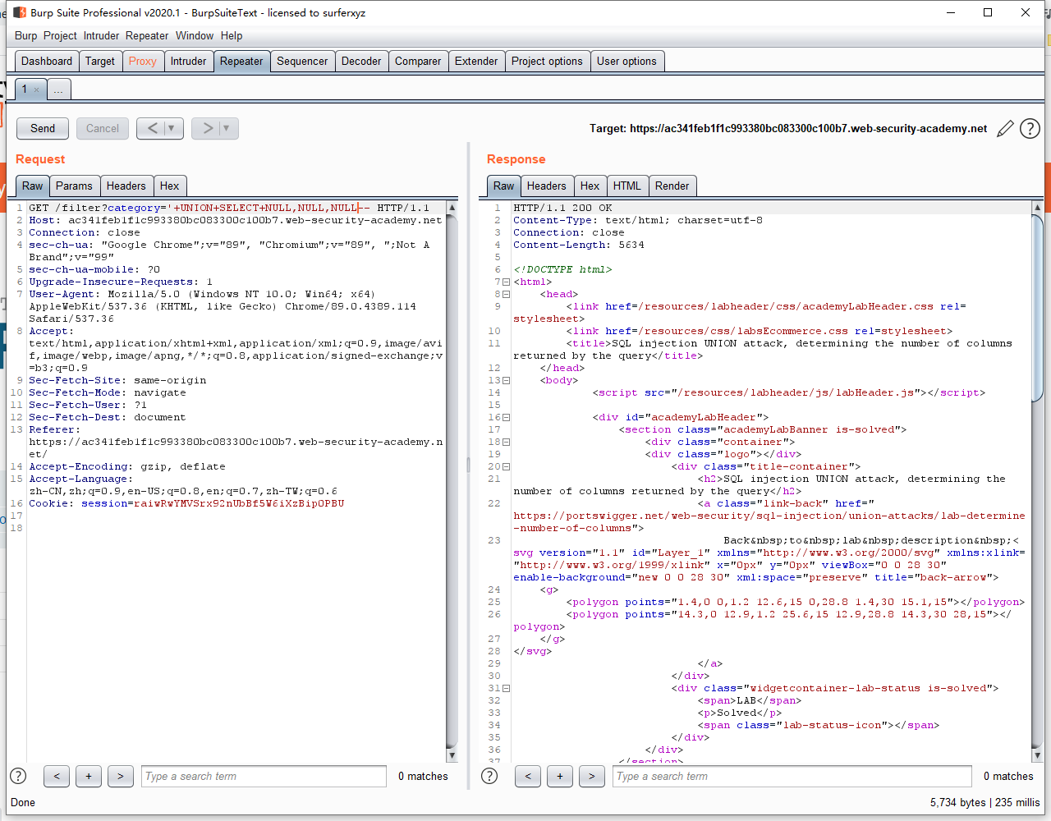Click Burp Suite title bar logo icon
Screen dimensions: 1051x821
(x=20, y=12)
